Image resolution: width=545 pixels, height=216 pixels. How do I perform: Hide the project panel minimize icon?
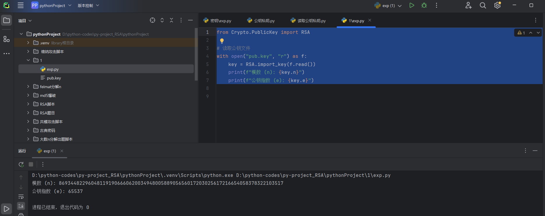[x=190, y=20]
